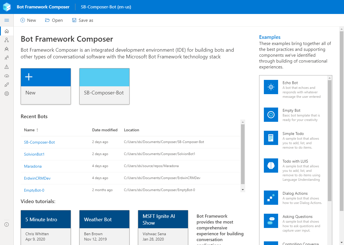This screenshot has width=344, height=245.
Task: Click the Recent Bots list scrollbar thumb
Action: (x=243, y=154)
